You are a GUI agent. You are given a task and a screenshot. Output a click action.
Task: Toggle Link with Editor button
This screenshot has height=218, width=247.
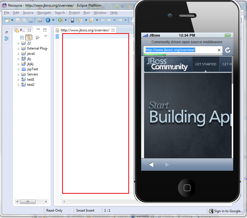(29, 37)
